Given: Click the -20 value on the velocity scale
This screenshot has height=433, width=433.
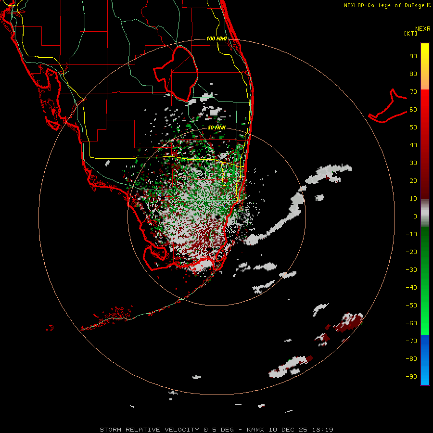Looking at the screenshot, I should tap(411, 252).
